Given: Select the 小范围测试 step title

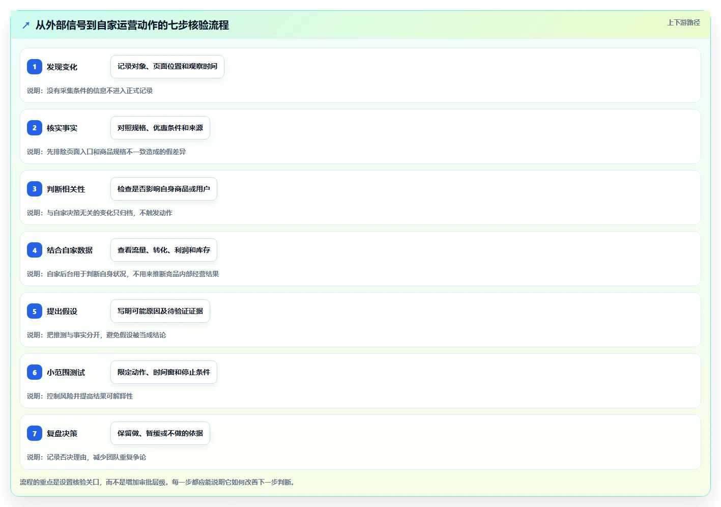Looking at the screenshot, I should [66, 372].
